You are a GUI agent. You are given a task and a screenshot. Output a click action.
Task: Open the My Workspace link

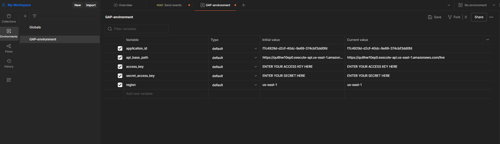pyautogui.click(x=19, y=5)
